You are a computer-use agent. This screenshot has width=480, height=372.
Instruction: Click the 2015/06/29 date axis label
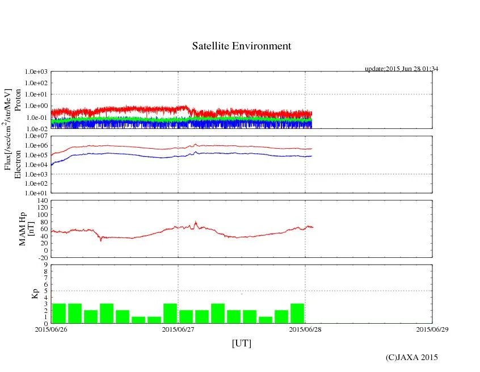[432, 329]
